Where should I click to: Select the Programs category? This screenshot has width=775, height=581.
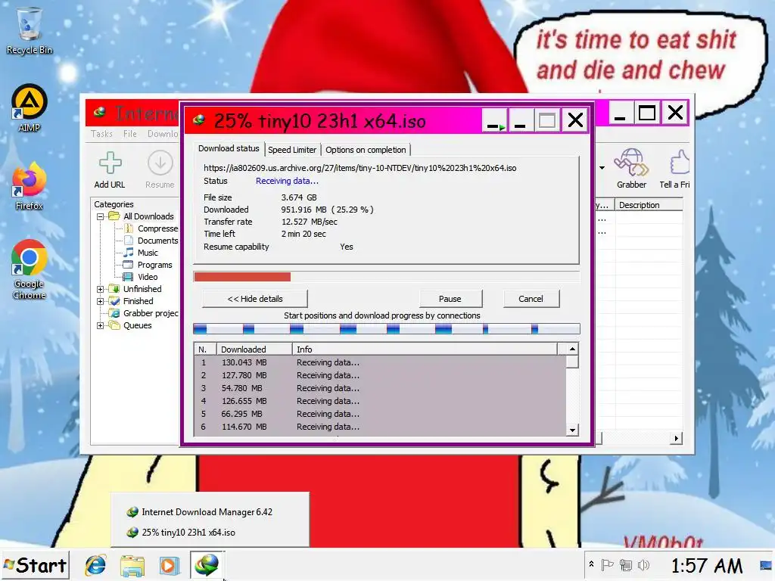click(148, 265)
